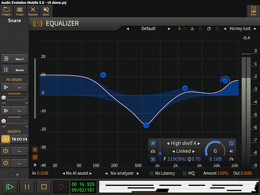Click the band pin icon
The width and height of the screenshot is (260, 195).
point(153,143)
